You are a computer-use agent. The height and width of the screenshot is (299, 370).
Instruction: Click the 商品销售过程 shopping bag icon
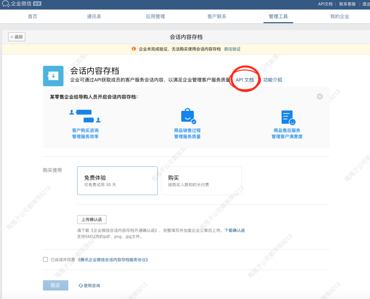pos(188,116)
